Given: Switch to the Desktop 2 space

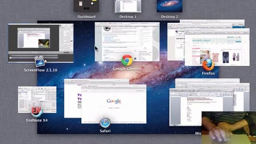Looking at the screenshot, I should (170, 6).
